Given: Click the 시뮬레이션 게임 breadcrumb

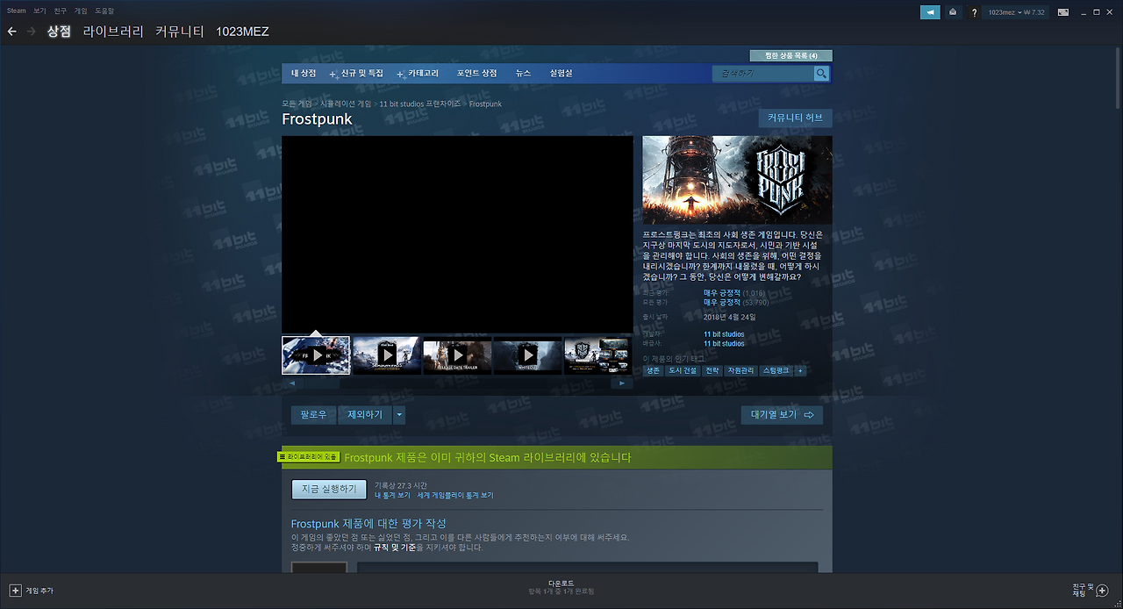Looking at the screenshot, I should 346,104.
